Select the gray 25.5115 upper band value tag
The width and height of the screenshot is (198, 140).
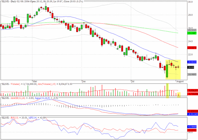(x=192, y=30)
